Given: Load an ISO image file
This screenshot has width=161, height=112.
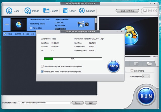Looking at the screenshot, I should (32, 11).
